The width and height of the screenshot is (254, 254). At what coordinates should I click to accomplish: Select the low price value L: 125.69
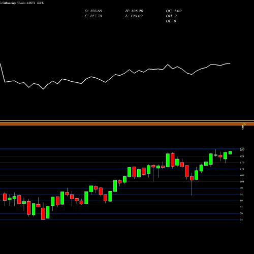point(134,16)
